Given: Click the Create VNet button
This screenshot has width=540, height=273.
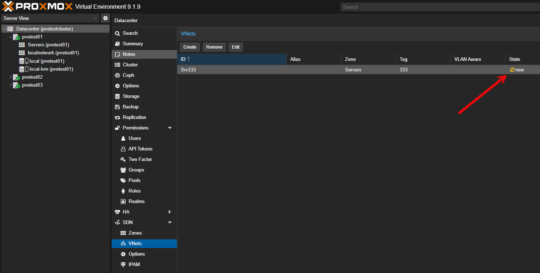Looking at the screenshot, I should pos(190,47).
